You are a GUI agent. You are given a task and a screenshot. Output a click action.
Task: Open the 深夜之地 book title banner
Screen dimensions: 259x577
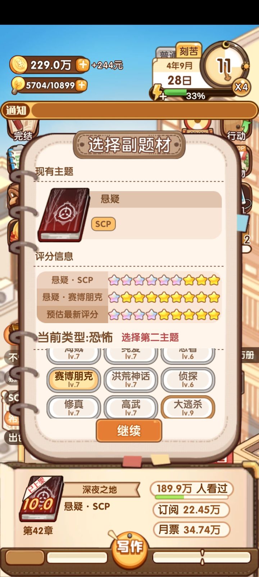point(100,490)
